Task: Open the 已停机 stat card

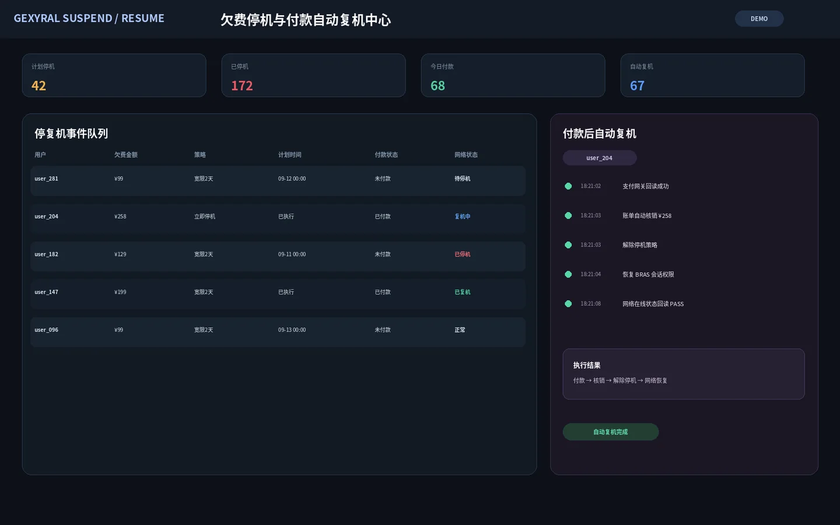Action: pos(314,75)
